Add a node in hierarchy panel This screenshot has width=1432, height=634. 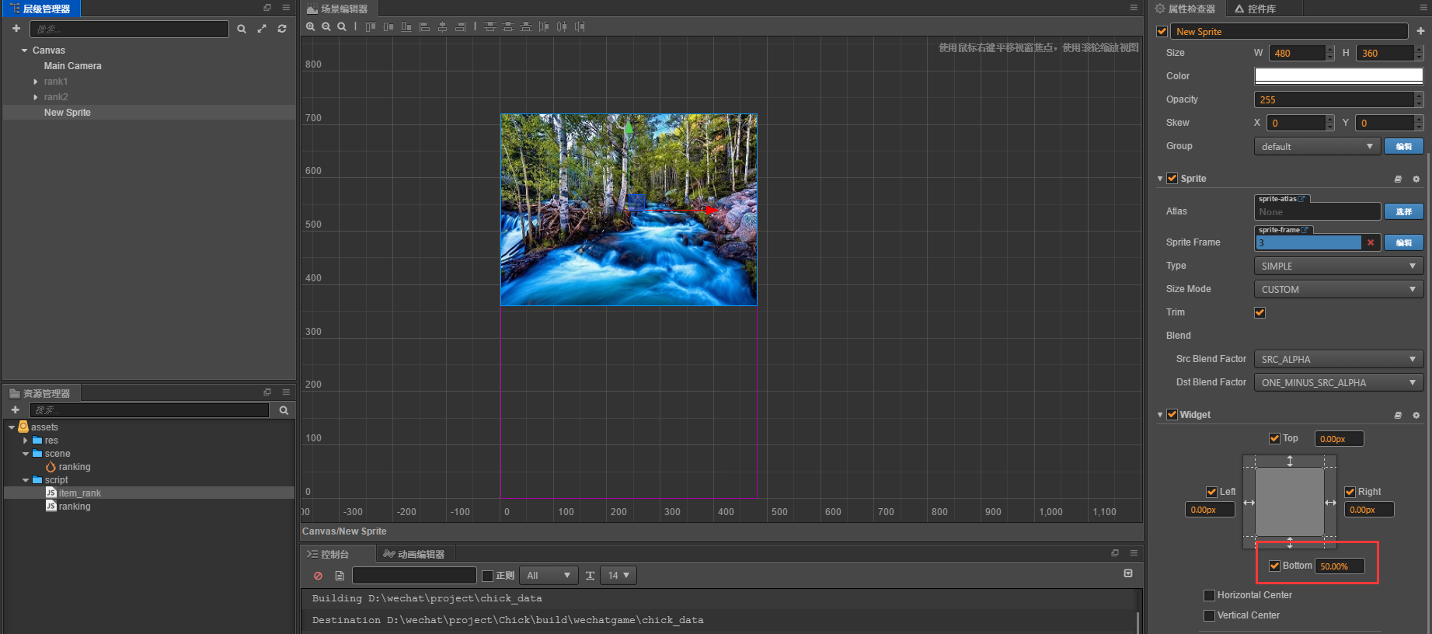[x=16, y=28]
